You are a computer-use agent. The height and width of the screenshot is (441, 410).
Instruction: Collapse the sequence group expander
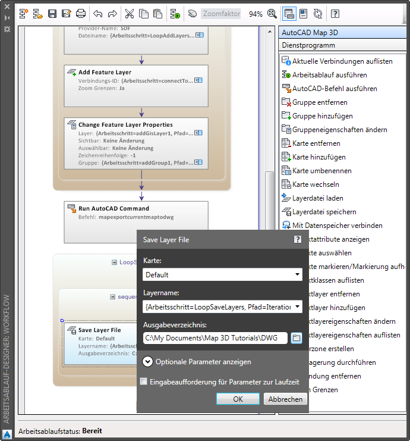point(113,297)
